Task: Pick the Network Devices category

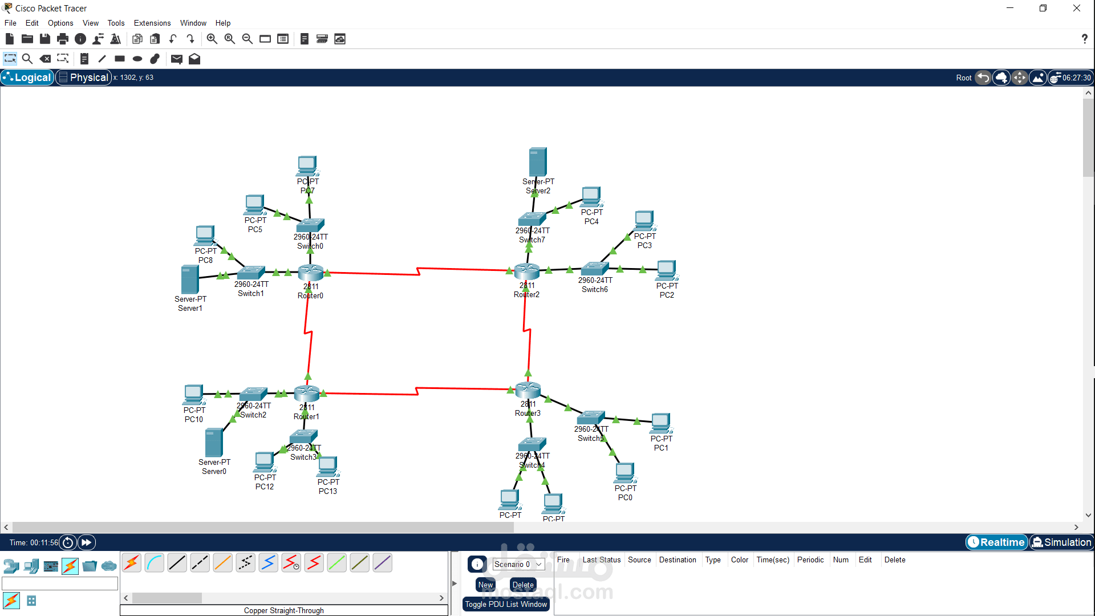Action: (x=11, y=566)
